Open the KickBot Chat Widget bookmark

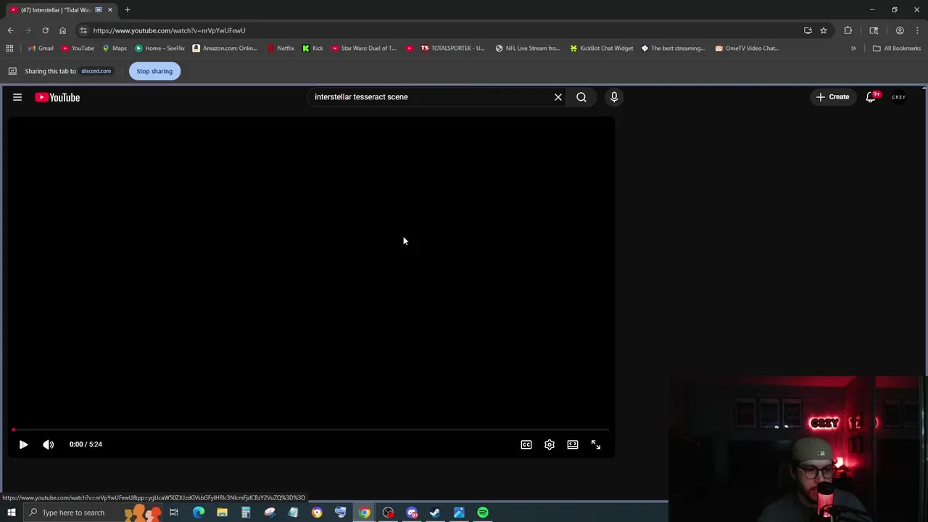(x=602, y=49)
